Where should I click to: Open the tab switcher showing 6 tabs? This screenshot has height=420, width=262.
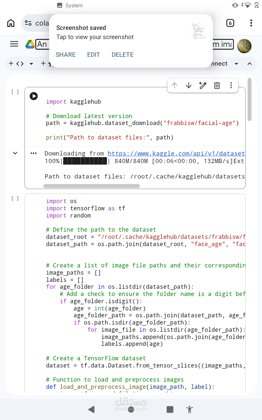click(230, 23)
